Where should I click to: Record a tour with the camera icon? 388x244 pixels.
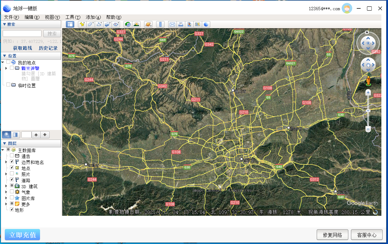click(x=116, y=24)
